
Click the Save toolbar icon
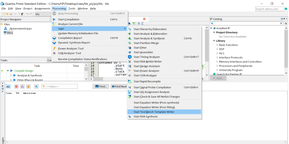11,14
